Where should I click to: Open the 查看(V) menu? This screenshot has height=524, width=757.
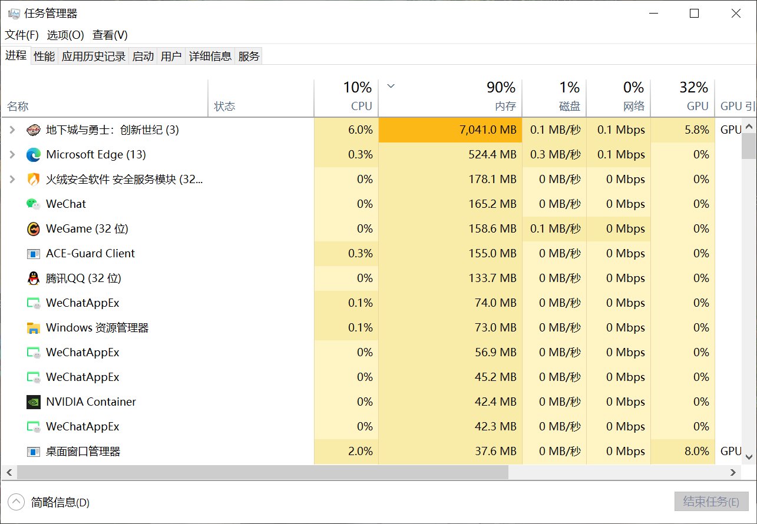tap(110, 35)
